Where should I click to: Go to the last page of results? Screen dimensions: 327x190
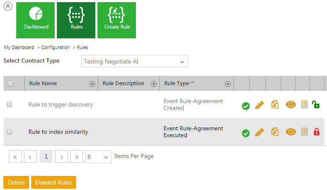tap(77, 157)
